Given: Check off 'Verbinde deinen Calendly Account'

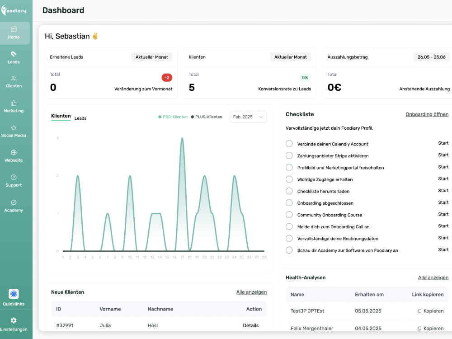Looking at the screenshot, I should click(x=289, y=144).
